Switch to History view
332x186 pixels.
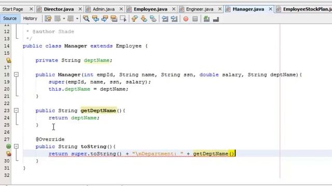pyautogui.click(x=30, y=19)
